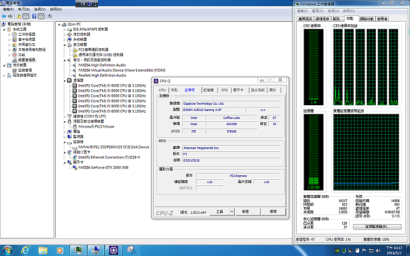Open View (V) menu in Computer Management

[x=40, y=9]
